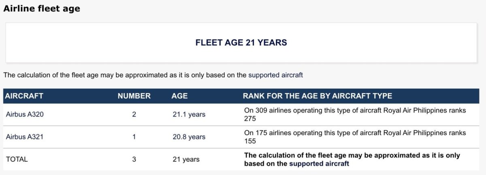486x175 pixels.
Task: Open the Airbus A321 aircraft link
Action: 25,137
